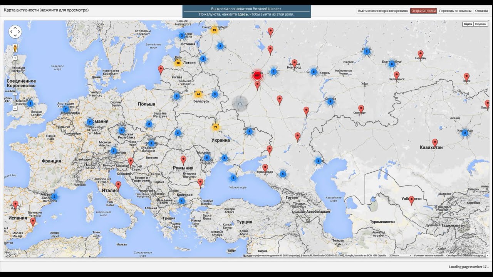Open the 4 cluster in southern Bulgaria
This screenshot has height=277, width=493.
[182, 201]
